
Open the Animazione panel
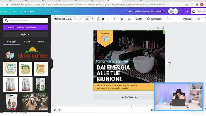coord(154,19)
